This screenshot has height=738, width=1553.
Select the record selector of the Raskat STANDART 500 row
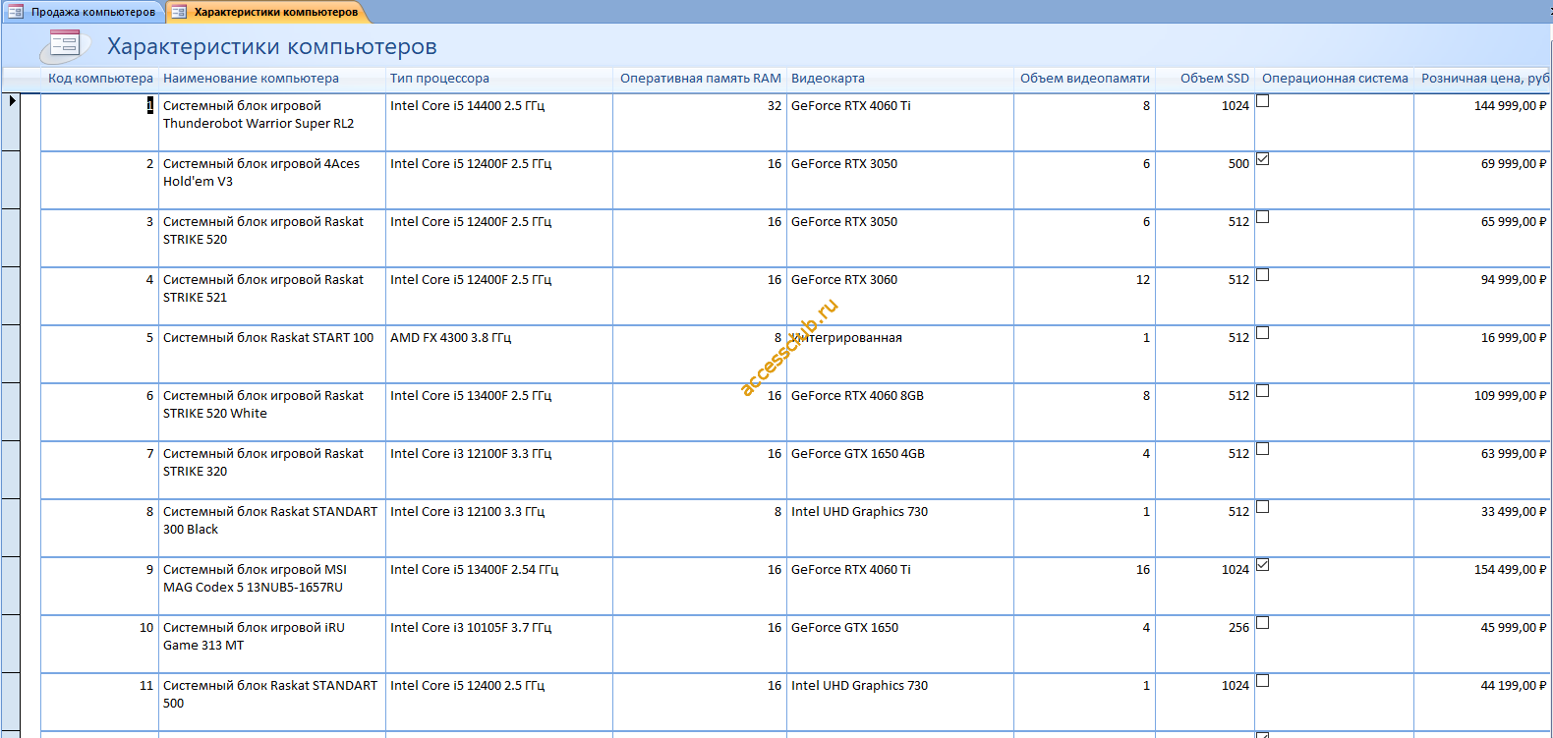click(x=11, y=702)
